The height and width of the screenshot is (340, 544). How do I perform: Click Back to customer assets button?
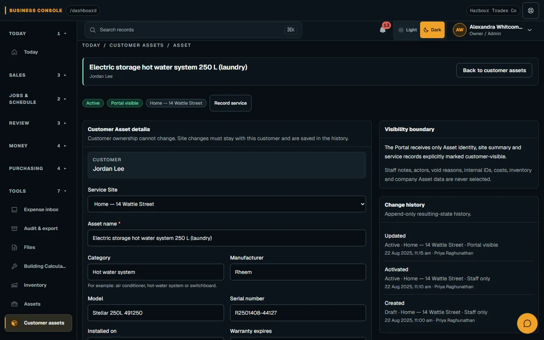click(x=494, y=70)
